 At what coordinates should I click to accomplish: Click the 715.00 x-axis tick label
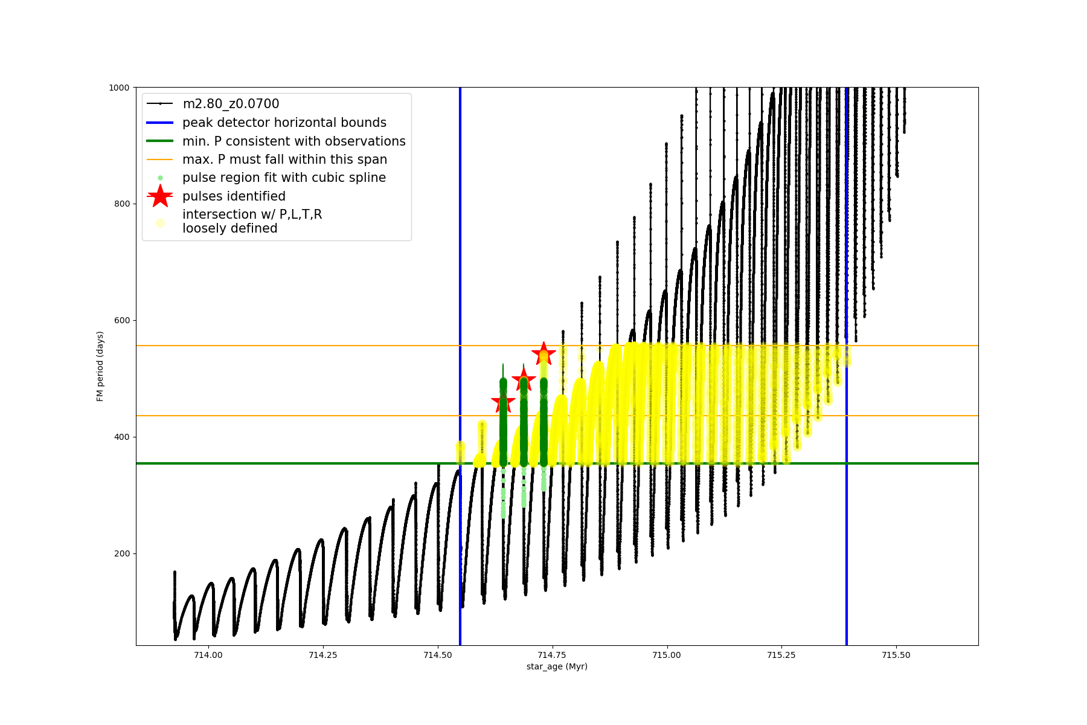pos(667,655)
